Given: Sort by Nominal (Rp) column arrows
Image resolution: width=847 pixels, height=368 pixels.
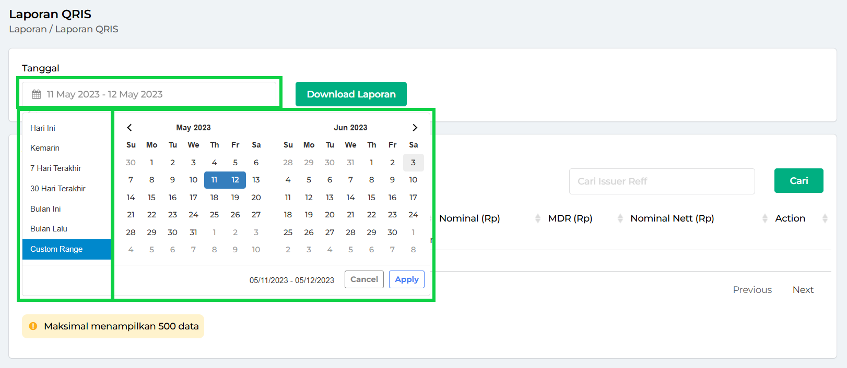Looking at the screenshot, I should [x=538, y=218].
